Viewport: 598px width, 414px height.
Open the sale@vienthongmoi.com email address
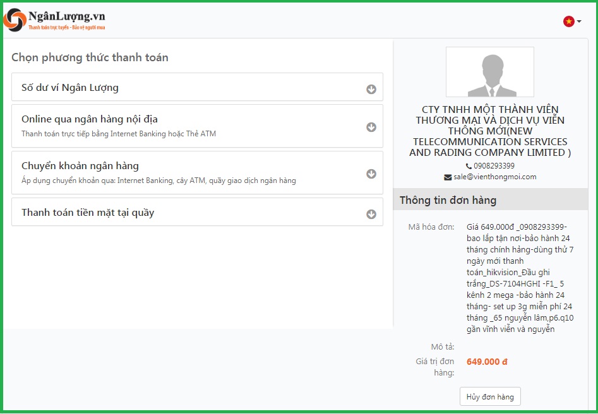point(494,177)
